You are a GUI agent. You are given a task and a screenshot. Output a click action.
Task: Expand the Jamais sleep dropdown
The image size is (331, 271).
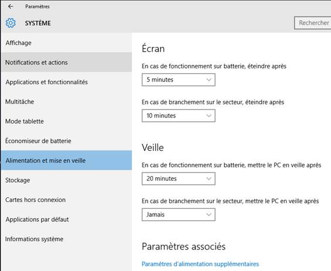(178, 214)
